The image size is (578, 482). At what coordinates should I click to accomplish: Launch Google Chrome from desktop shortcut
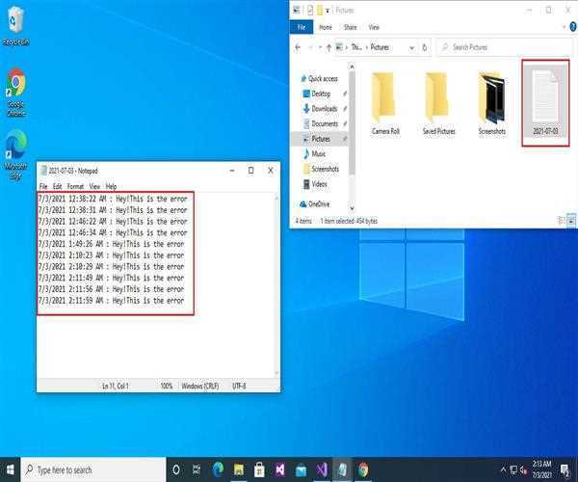click(x=15, y=90)
